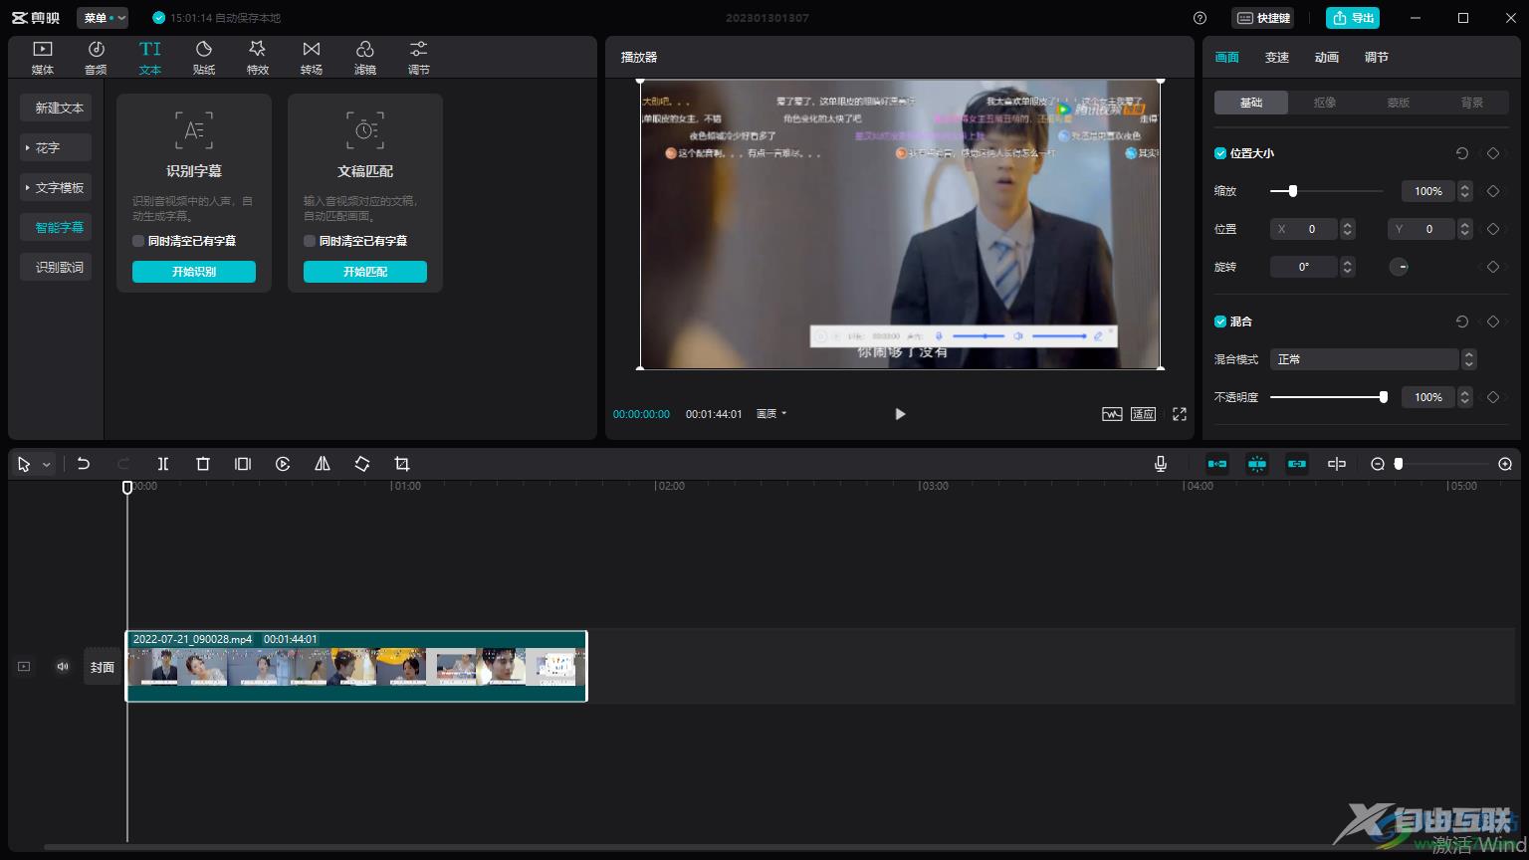Switch to the 调节 tab in right panel
Screen dimensions: 1529x860
point(1377,58)
